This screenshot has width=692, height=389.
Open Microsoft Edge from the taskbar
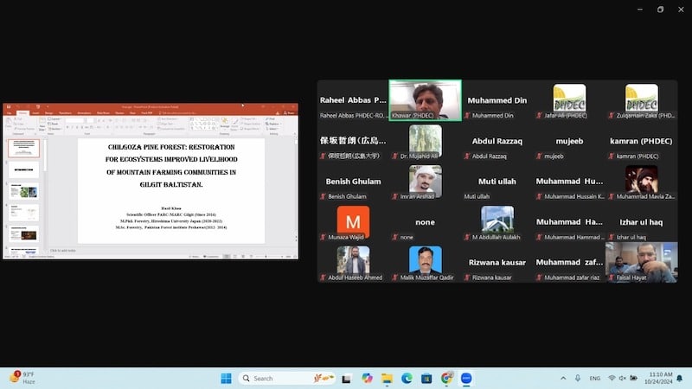(407, 378)
